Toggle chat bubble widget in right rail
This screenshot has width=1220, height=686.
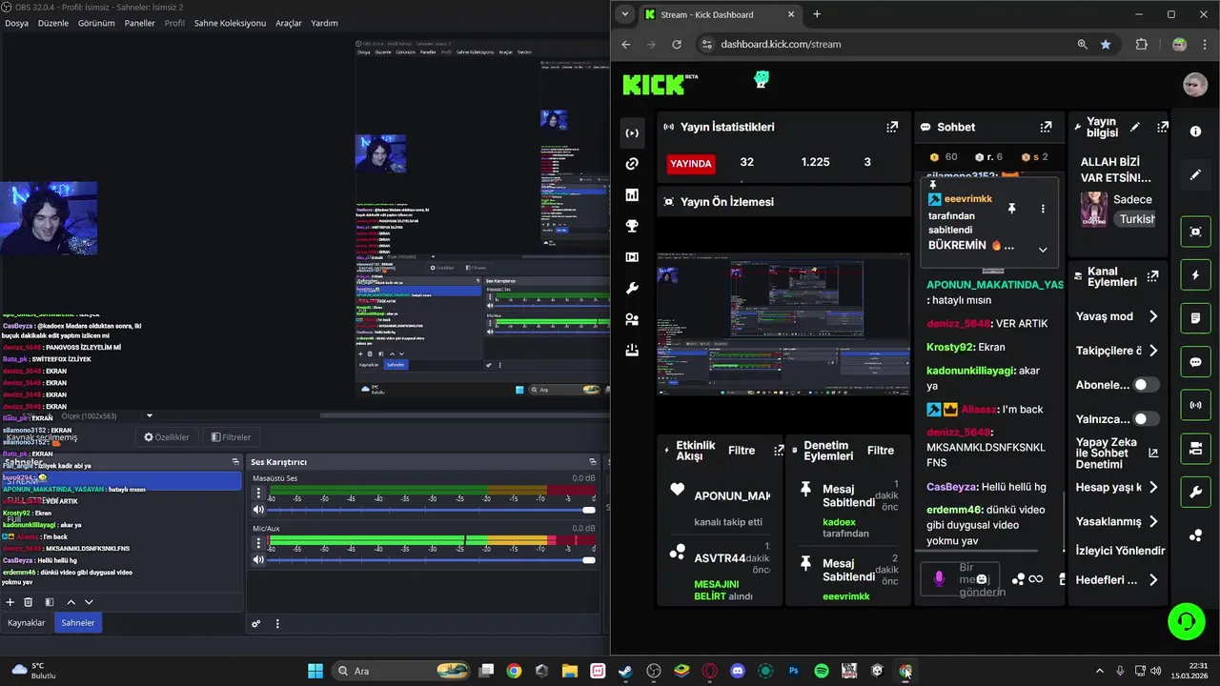pos(1195,362)
